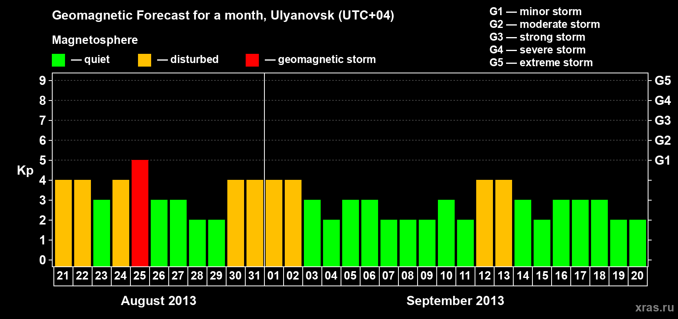Select the orange bar for August 21
This screenshot has width=678, height=319.
tap(63, 223)
